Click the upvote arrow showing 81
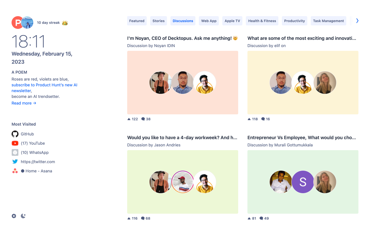The image size is (370, 231). (249, 218)
